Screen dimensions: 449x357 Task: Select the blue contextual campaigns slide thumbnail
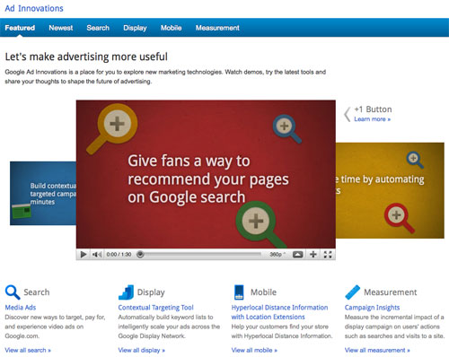pyautogui.click(x=43, y=193)
